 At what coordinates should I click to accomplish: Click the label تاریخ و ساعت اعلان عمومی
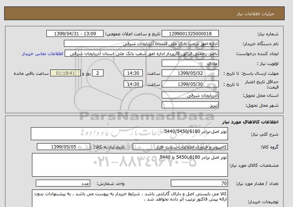pos(133,34)
